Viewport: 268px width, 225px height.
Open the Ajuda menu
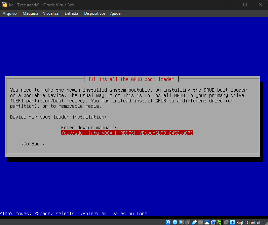pos(115,13)
